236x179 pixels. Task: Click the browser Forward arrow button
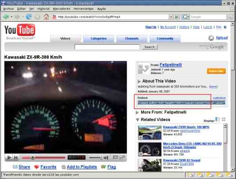pos(17,17)
